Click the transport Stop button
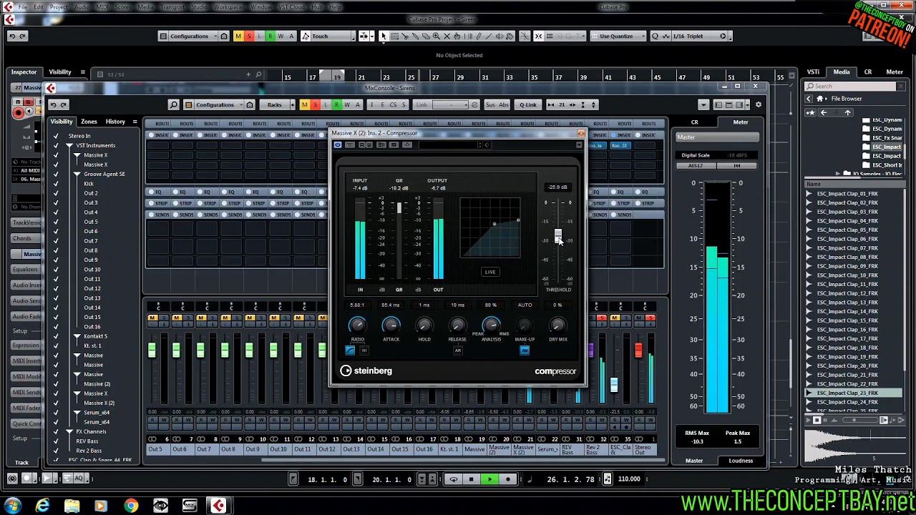Image resolution: width=916 pixels, height=515 pixels. pos(471,479)
